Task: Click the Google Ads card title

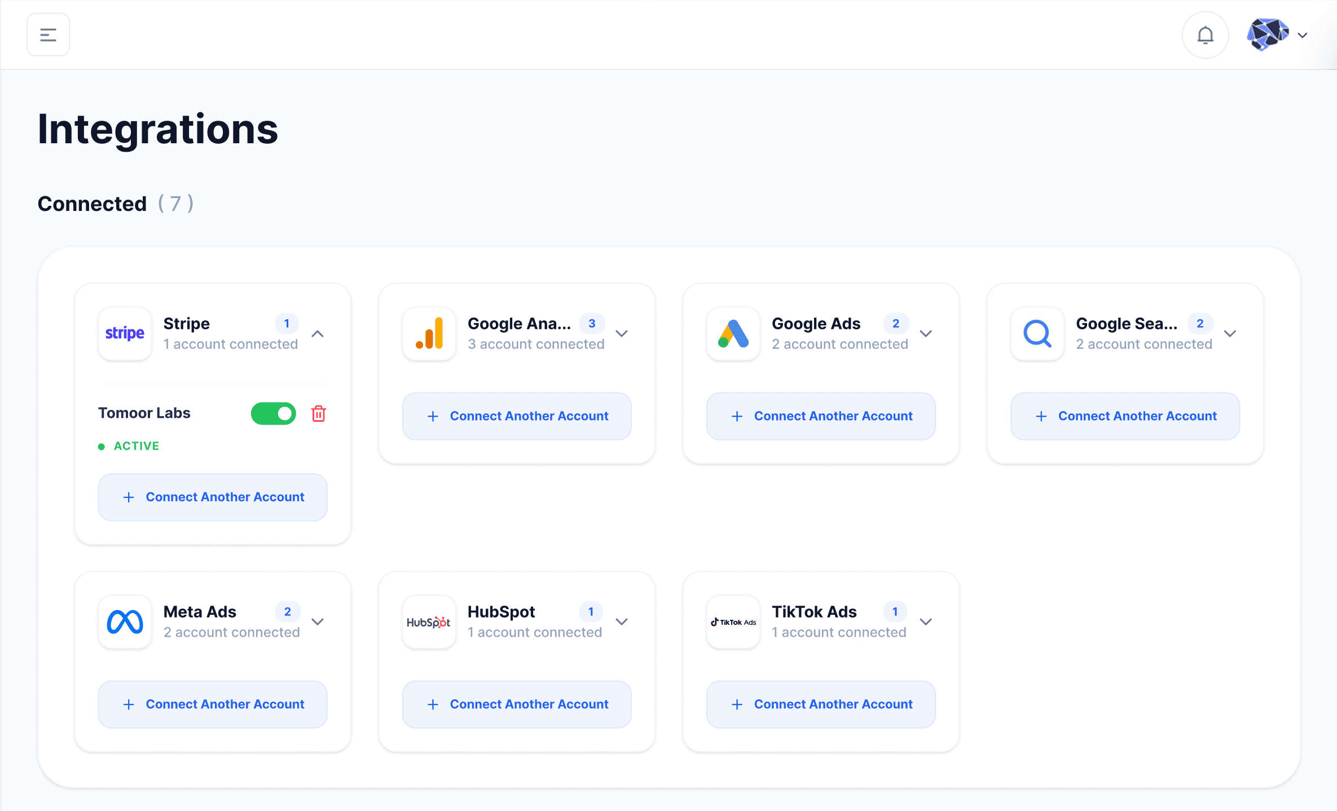Action: 816,324
